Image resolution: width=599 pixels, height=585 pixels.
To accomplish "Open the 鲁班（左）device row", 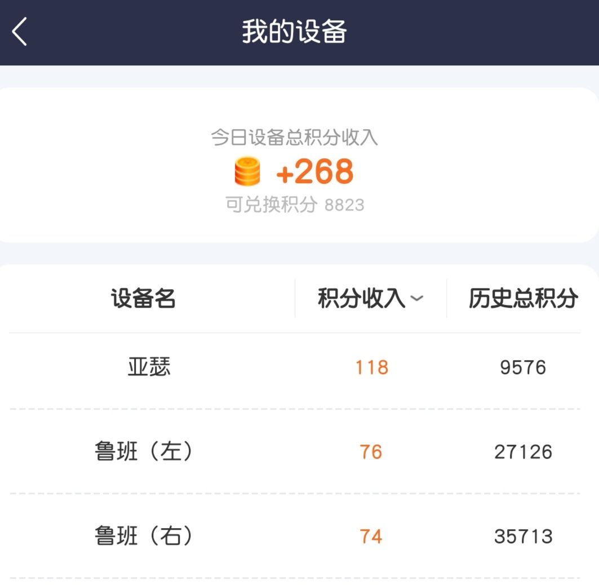I will (295, 451).
